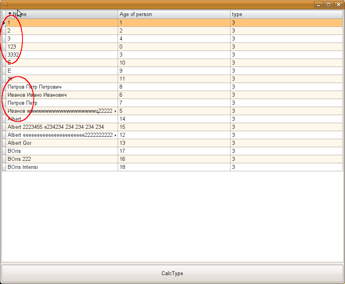This screenshot has width=345, height=284.
Task: Minimize the window
Action: [319, 4]
